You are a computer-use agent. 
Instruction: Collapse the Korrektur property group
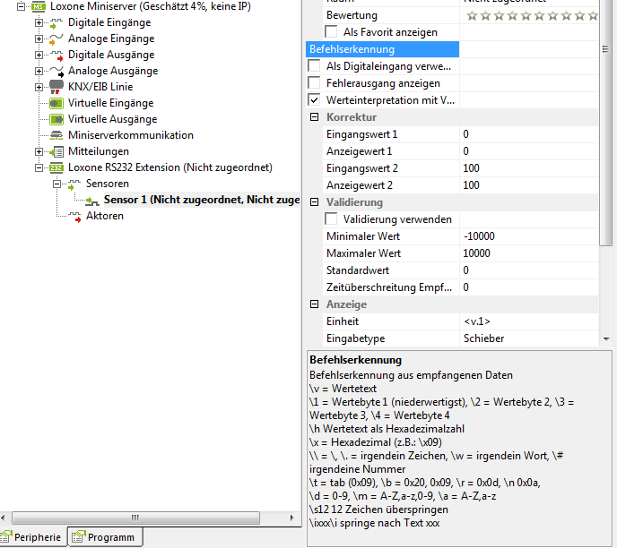coord(315,117)
